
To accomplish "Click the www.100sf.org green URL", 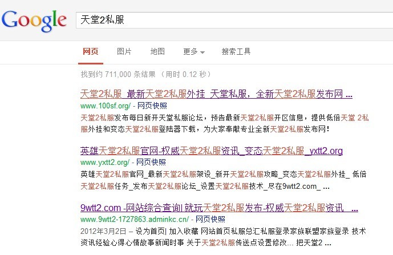I will (x=106, y=106).
